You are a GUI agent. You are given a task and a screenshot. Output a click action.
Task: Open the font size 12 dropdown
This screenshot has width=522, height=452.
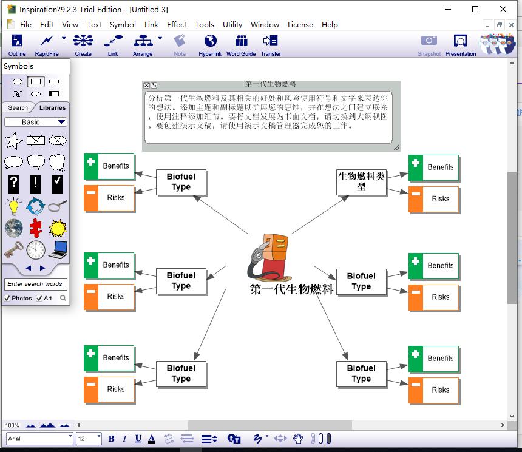[98, 438]
